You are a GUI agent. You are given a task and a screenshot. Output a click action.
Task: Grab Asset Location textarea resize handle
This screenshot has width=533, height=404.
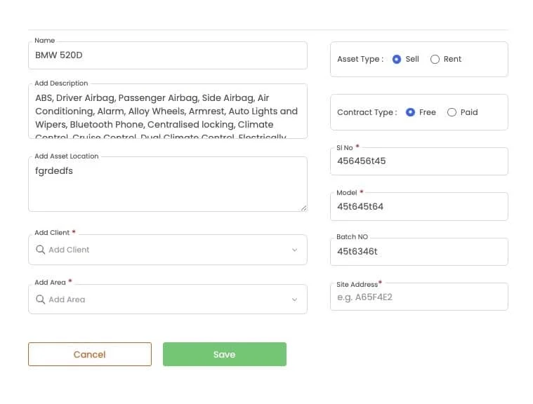click(304, 208)
